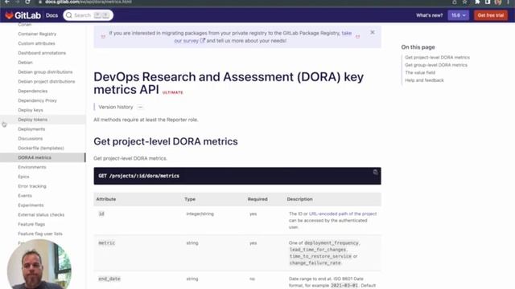
Task: Jump to Help and feedback section
Action: [x=424, y=80]
